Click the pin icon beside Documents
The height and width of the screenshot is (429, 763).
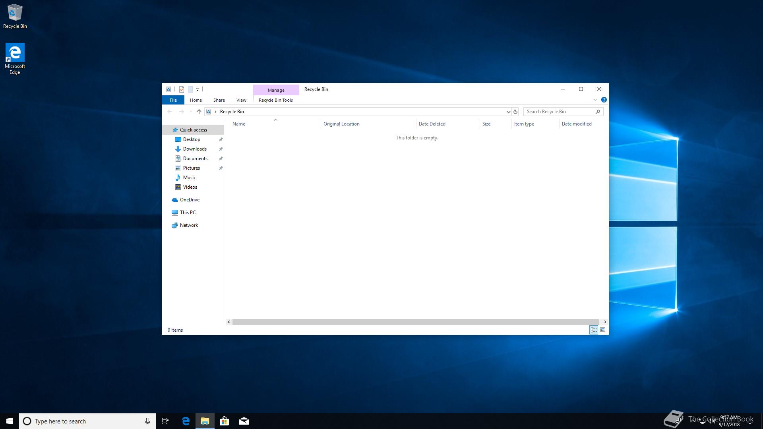point(221,158)
